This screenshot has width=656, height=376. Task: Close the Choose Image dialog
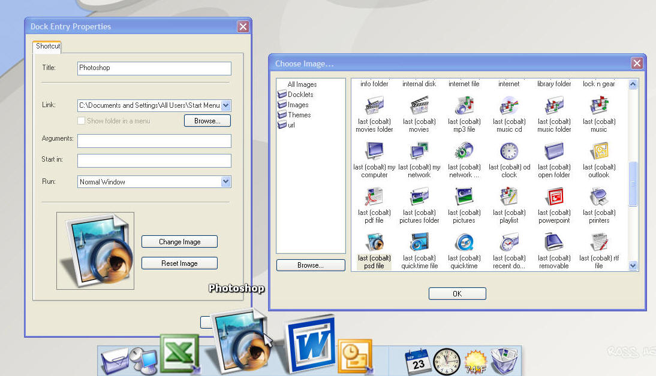coord(637,63)
